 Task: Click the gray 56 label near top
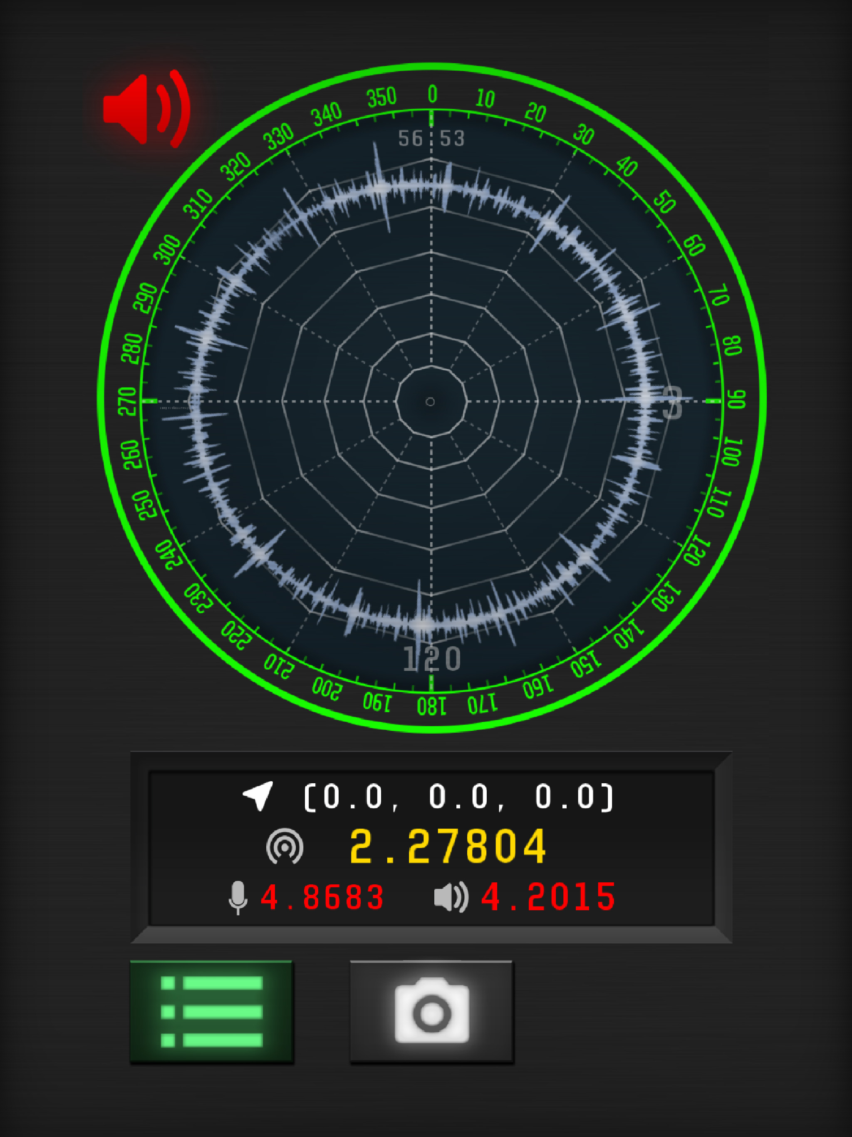pos(410,138)
